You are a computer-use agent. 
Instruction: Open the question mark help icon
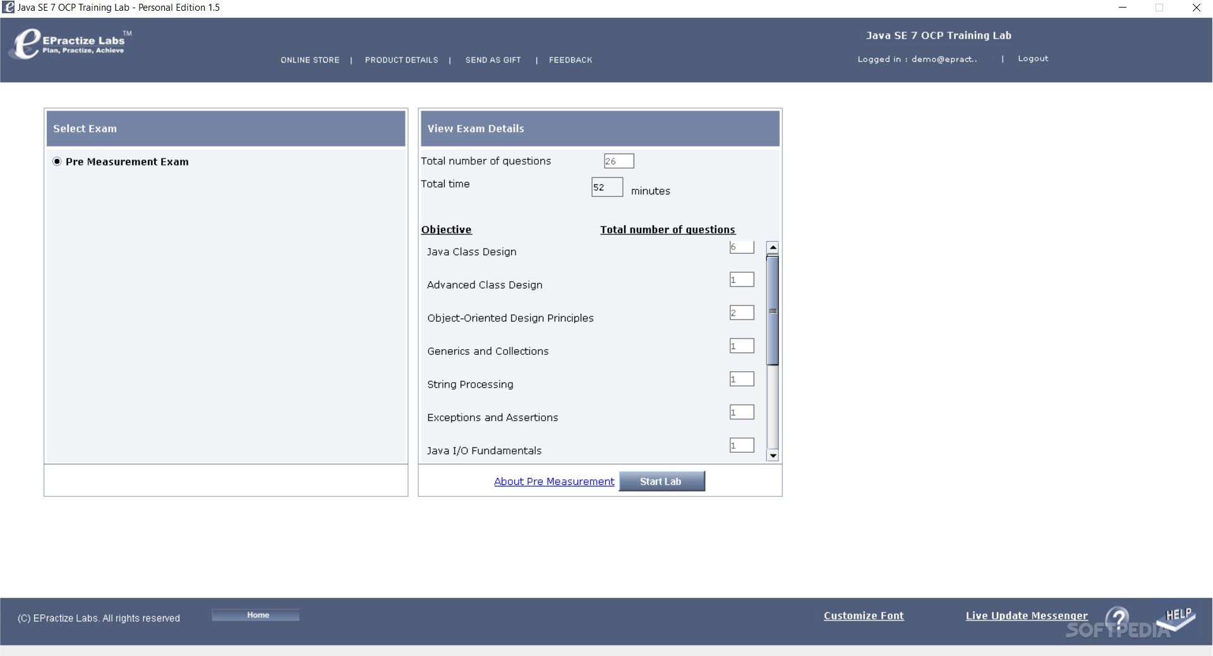click(1118, 619)
